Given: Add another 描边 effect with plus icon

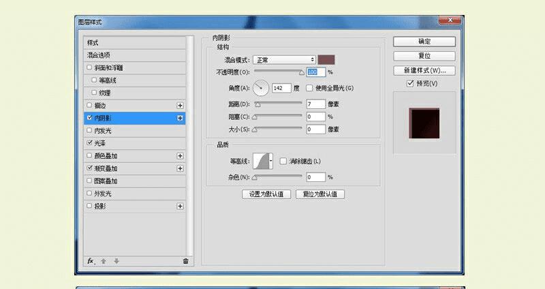Looking at the screenshot, I should pyautogui.click(x=180, y=106).
